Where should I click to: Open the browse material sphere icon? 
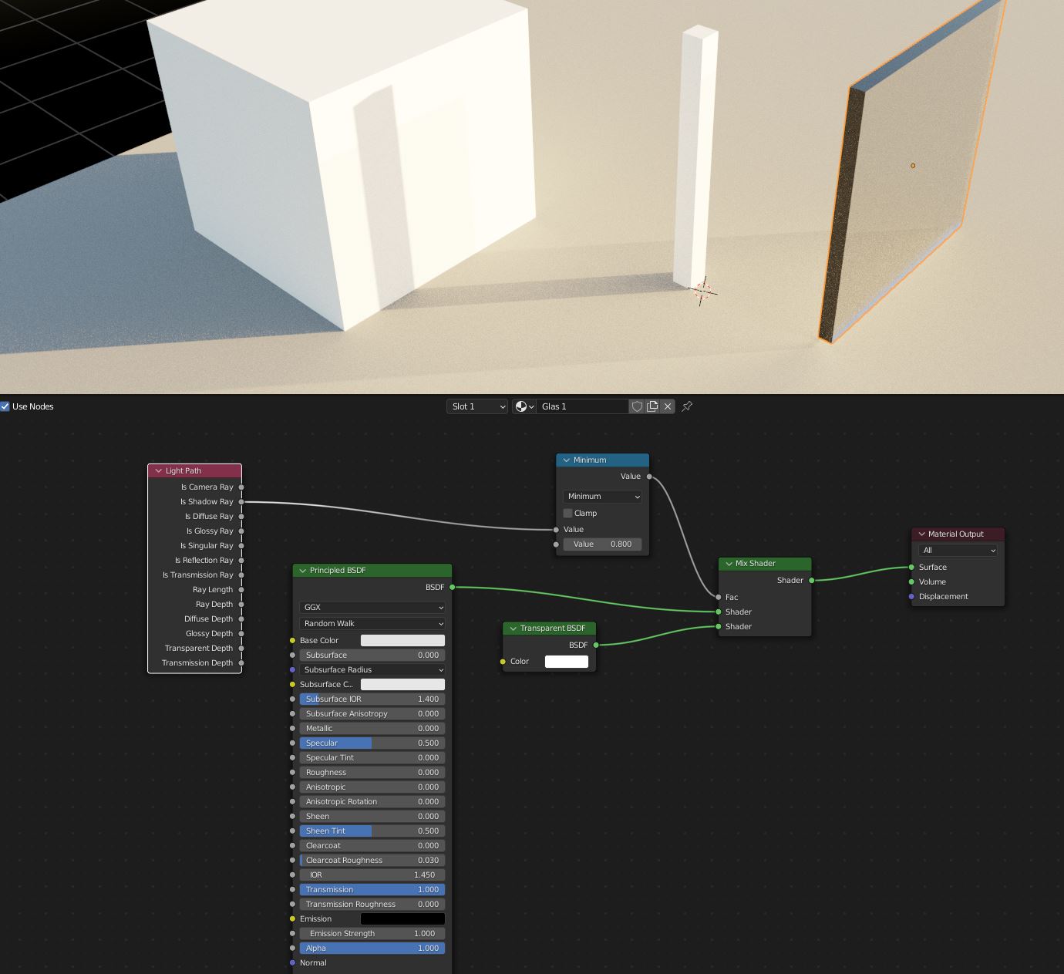[x=524, y=406]
